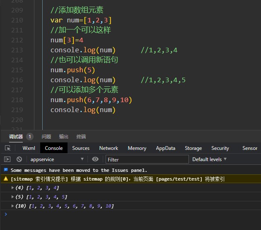Click the 'Some messages have been moved' text
261x230 pixels.
click(x=79, y=170)
